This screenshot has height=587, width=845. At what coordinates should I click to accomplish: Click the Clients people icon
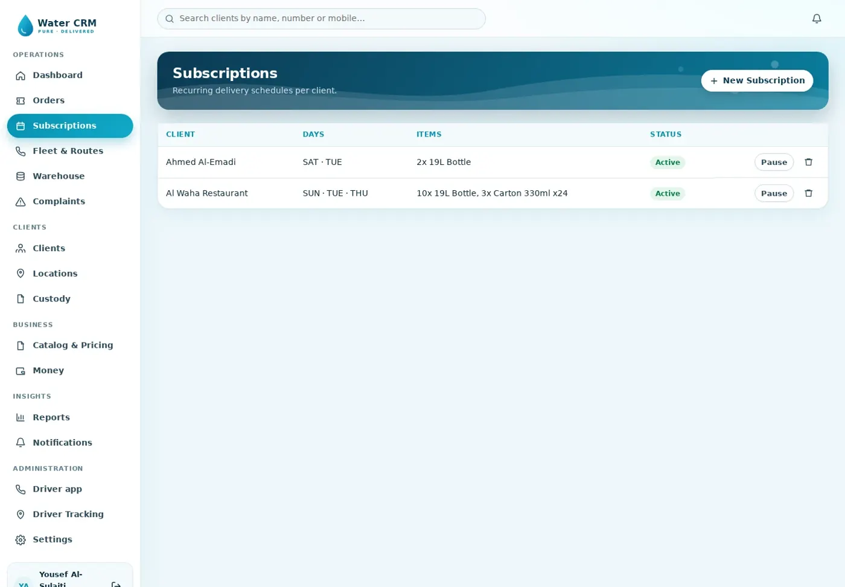click(x=21, y=248)
